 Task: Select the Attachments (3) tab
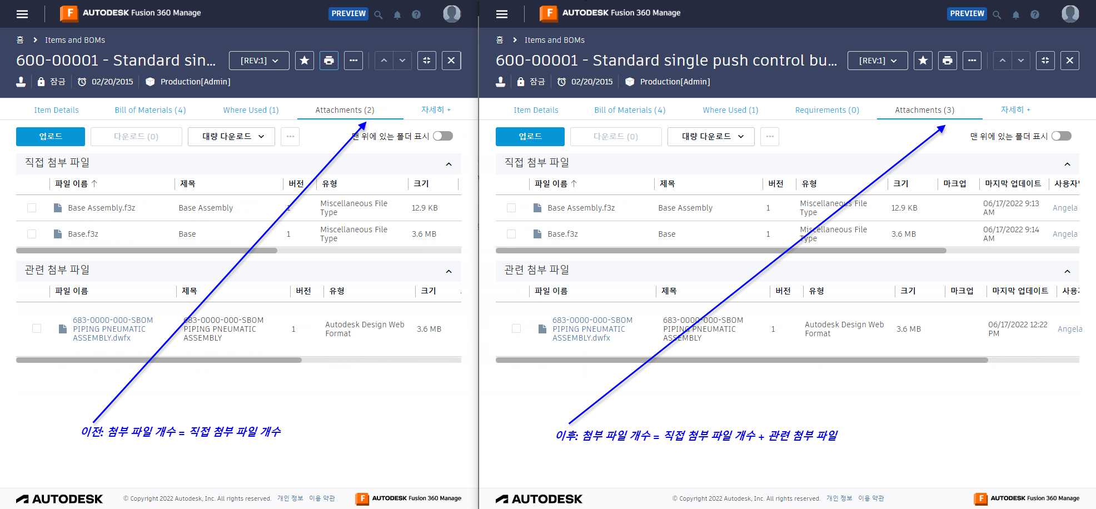click(925, 110)
